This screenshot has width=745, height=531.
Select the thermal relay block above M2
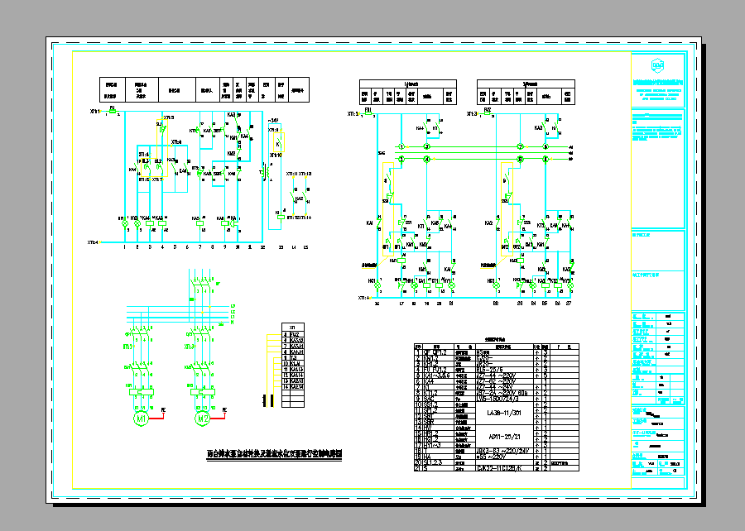(203, 392)
